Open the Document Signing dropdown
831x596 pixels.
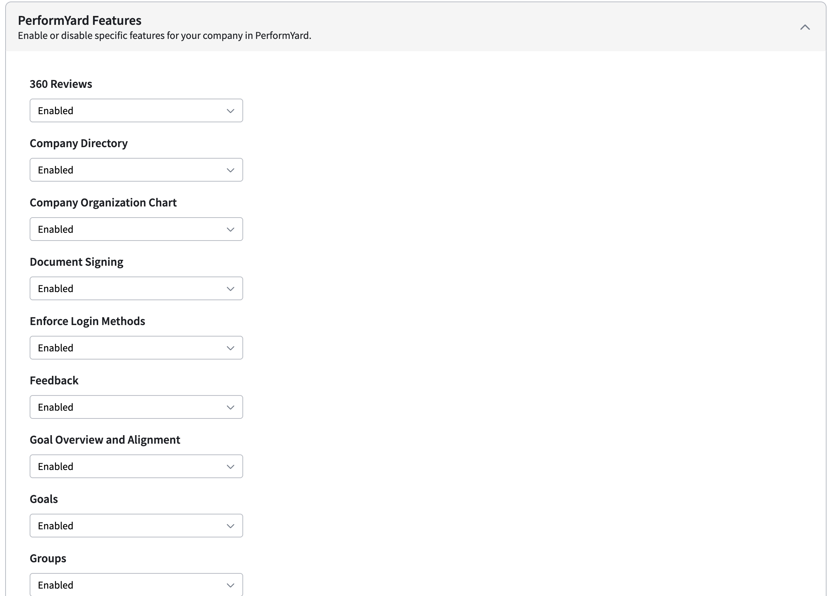[136, 288]
